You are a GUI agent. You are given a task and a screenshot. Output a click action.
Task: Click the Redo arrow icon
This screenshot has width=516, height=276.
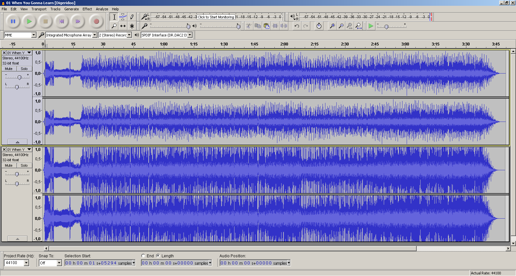click(x=305, y=26)
